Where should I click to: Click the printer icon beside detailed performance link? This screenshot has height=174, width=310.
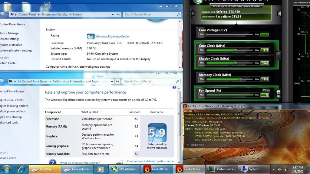(x=119, y=163)
